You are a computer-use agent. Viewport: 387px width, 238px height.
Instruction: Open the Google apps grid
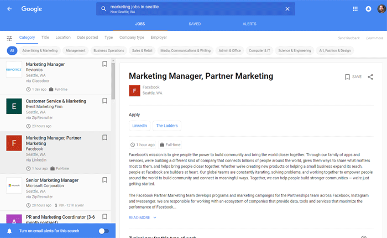(x=355, y=9)
